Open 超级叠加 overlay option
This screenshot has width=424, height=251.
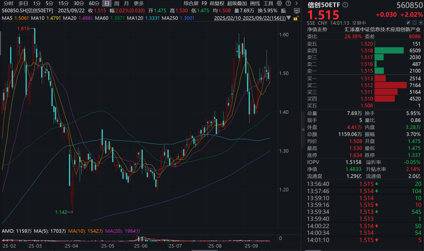click(237, 3)
